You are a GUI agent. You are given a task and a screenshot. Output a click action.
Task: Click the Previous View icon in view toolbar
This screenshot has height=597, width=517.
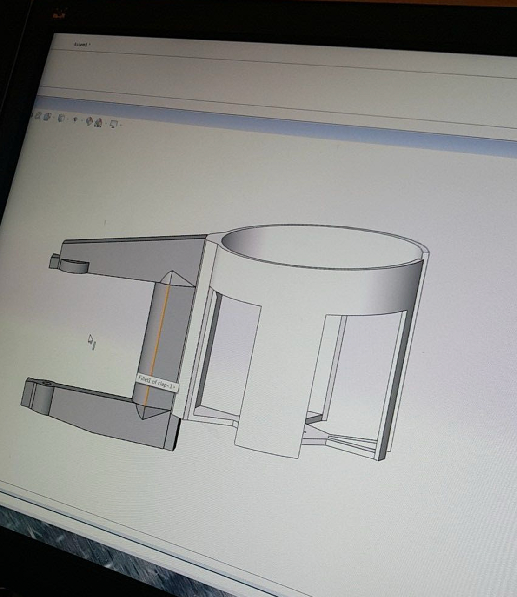tap(38, 116)
